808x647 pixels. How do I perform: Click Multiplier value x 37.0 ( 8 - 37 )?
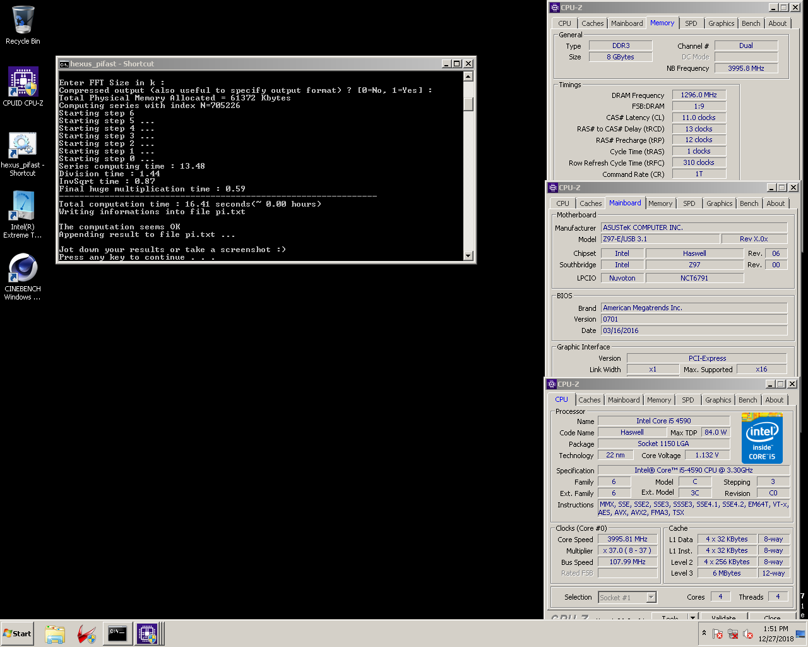[x=627, y=551]
